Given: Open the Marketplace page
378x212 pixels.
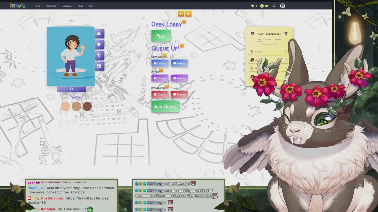Looking at the screenshot, I should point(51,6).
